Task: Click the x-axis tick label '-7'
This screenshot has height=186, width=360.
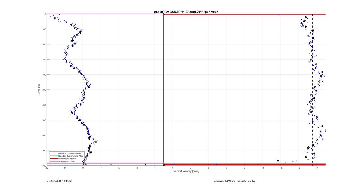Action: click(101, 168)
